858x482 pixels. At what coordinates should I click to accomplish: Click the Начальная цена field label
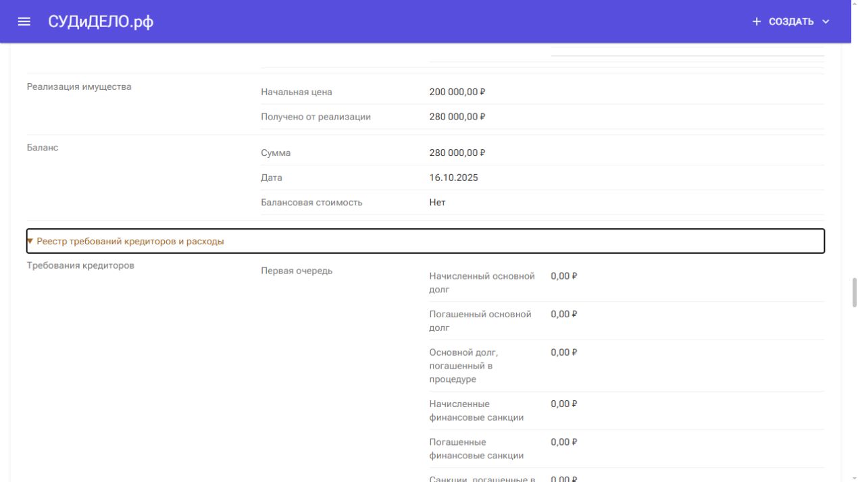[297, 92]
